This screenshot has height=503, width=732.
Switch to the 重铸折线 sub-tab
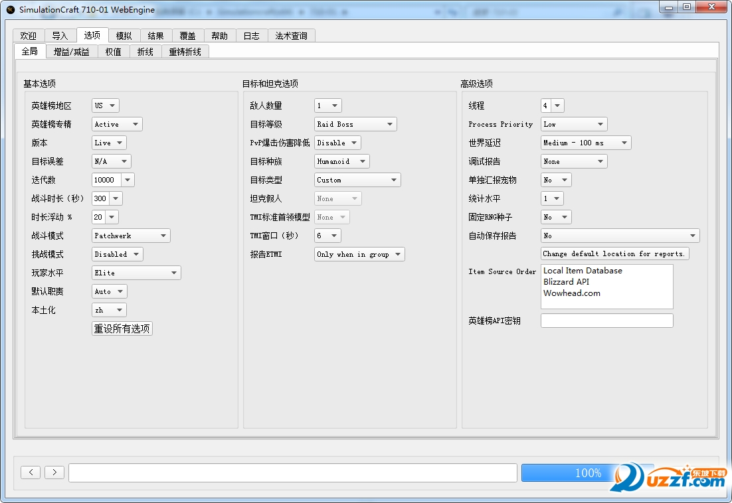tap(185, 51)
